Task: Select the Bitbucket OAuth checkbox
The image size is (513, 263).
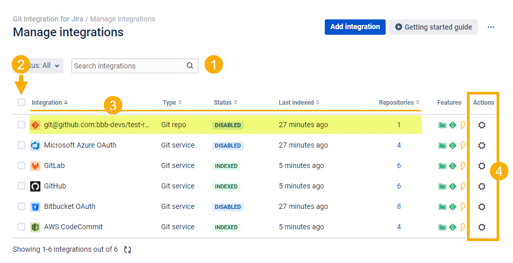Action: [x=21, y=206]
